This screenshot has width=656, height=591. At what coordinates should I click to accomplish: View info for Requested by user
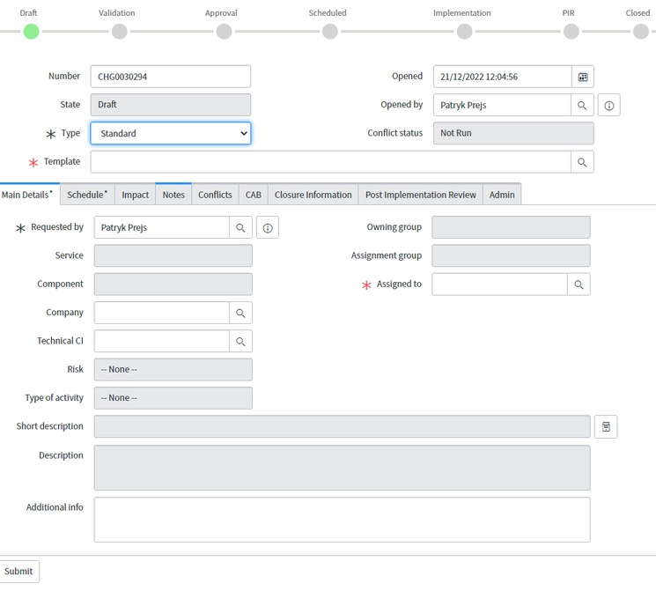click(x=268, y=228)
